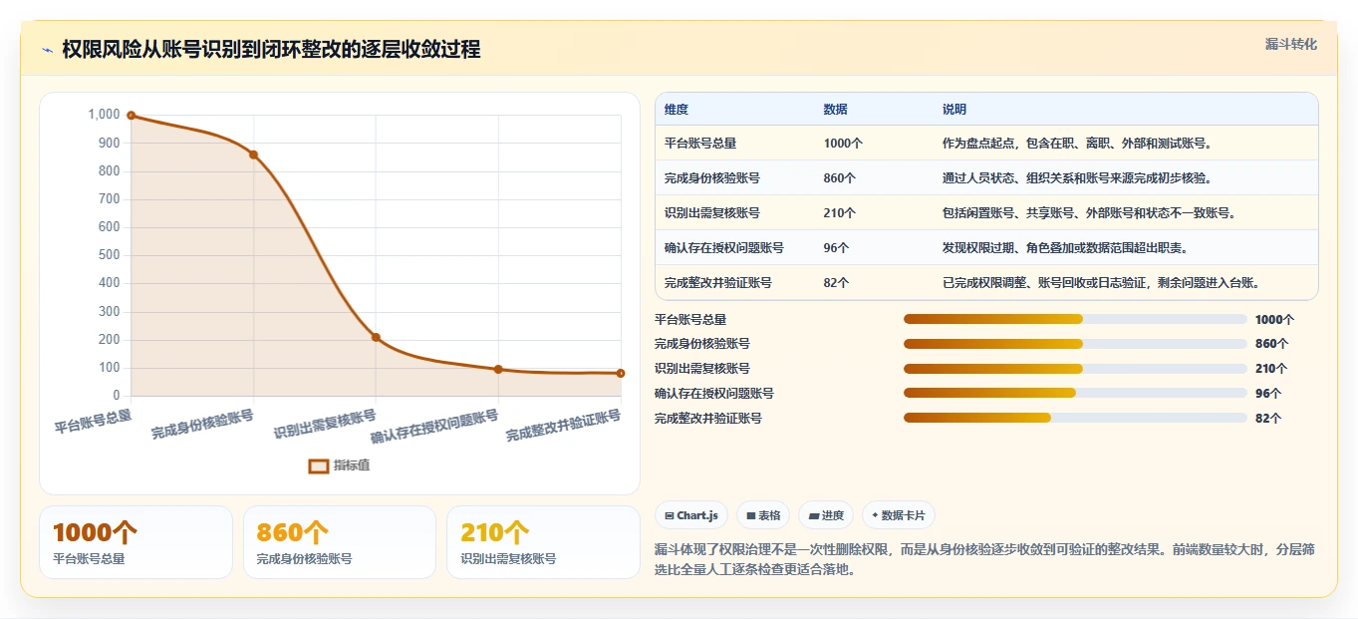The width and height of the screenshot is (1358, 619).
Task: Click description starting 作为盘点起点
Action: (1077, 144)
